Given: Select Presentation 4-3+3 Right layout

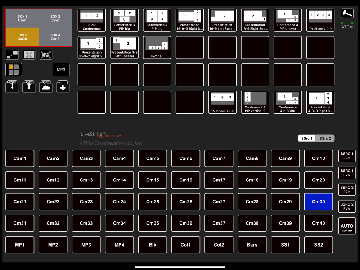Looking at the screenshot, I should pos(320,102).
